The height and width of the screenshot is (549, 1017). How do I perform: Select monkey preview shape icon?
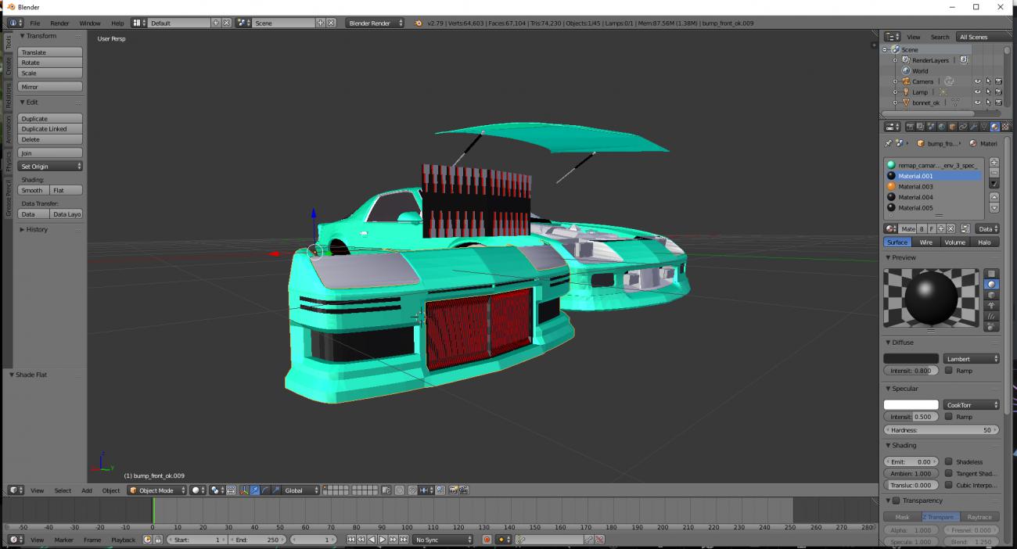pyautogui.click(x=992, y=306)
